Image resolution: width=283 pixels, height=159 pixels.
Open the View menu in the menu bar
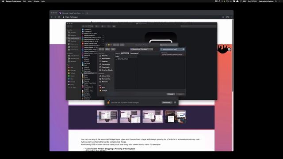click(30, 1)
